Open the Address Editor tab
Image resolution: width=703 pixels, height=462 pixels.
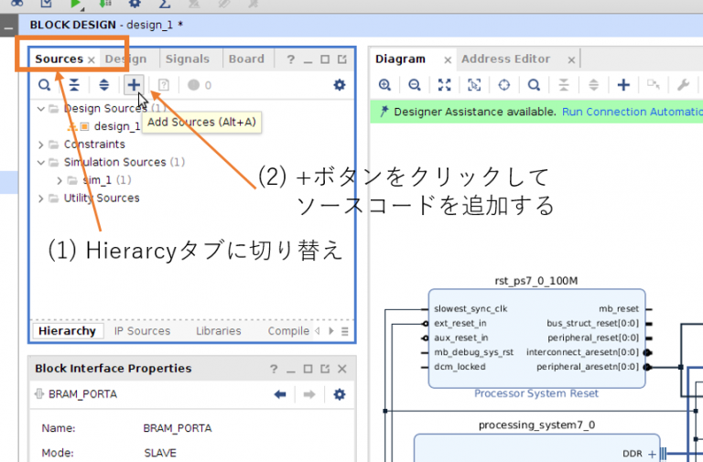[505, 59]
